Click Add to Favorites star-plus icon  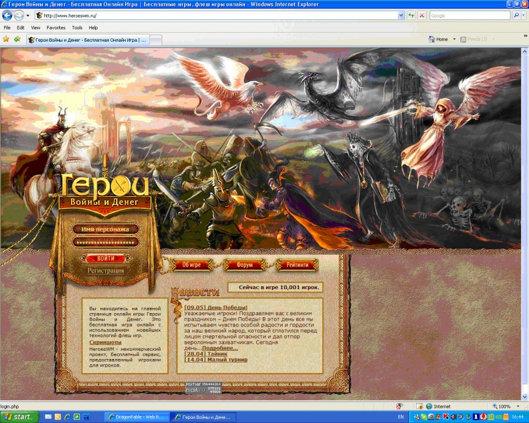tap(17, 39)
